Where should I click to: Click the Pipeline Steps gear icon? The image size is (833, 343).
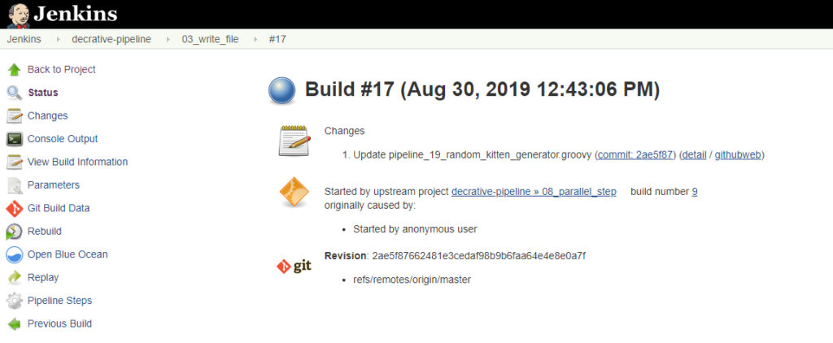(x=14, y=301)
